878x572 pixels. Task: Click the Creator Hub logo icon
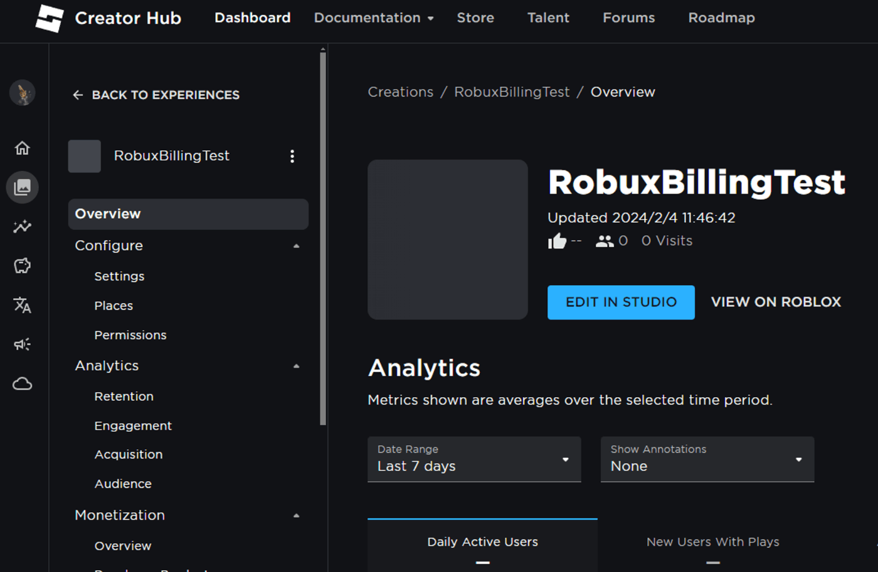[x=50, y=18]
